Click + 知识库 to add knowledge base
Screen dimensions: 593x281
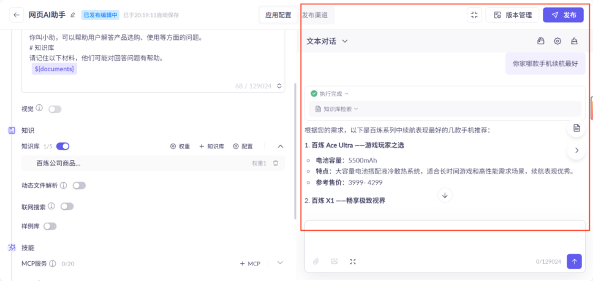click(211, 146)
